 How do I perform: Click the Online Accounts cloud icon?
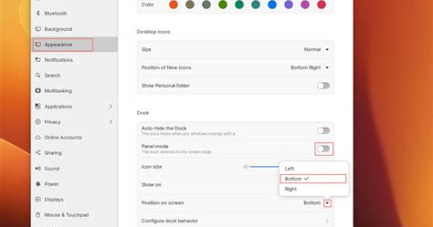38,137
